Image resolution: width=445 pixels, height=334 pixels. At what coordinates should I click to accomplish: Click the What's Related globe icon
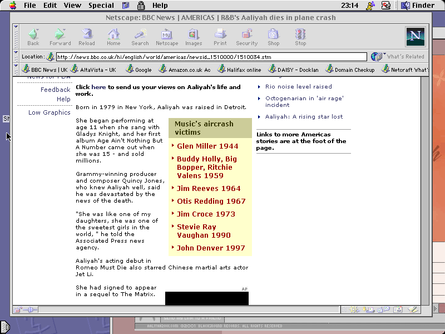pyautogui.click(x=377, y=57)
